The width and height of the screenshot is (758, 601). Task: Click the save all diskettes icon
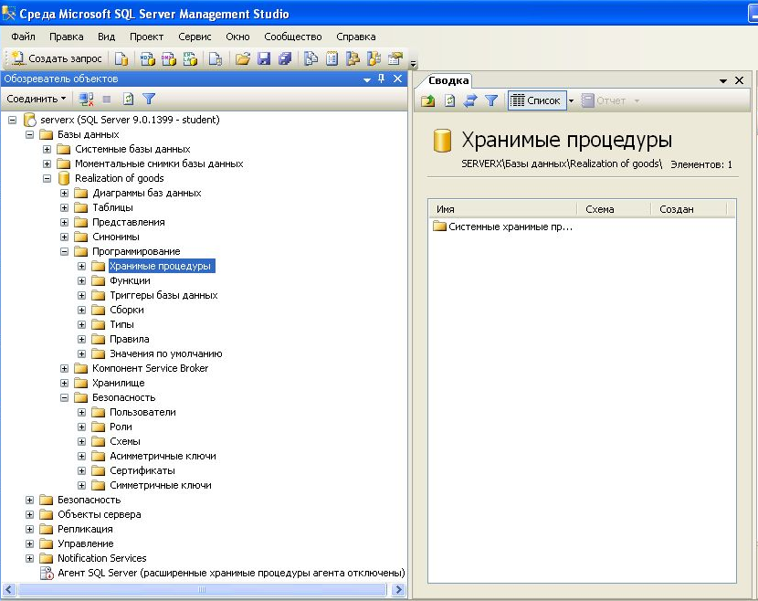tap(285, 59)
